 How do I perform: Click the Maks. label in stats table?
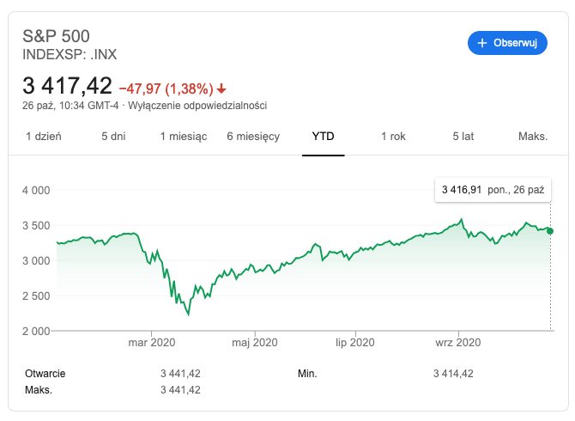tap(39, 390)
